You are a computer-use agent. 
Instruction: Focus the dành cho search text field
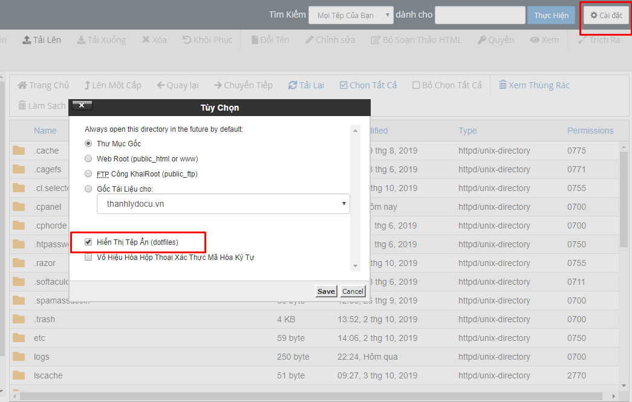coord(480,15)
